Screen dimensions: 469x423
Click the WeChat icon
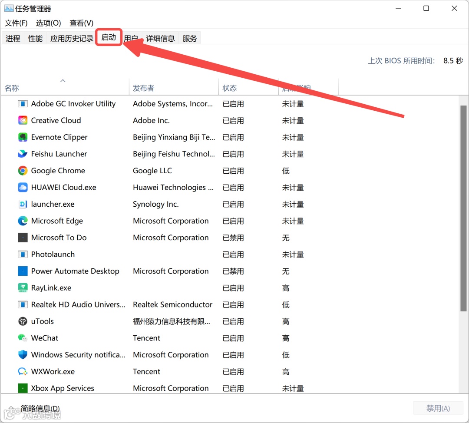(23, 338)
